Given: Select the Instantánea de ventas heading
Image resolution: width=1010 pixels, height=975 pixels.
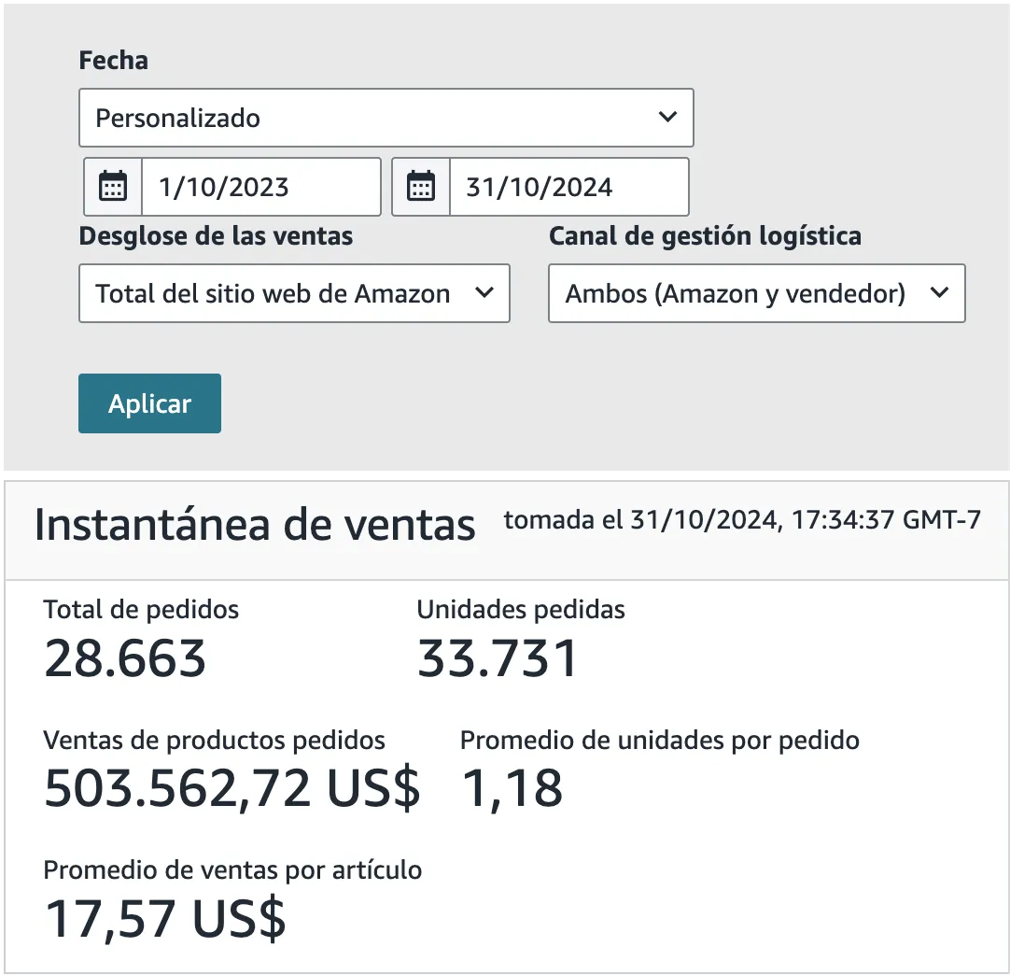Looking at the screenshot, I should tap(255, 525).
